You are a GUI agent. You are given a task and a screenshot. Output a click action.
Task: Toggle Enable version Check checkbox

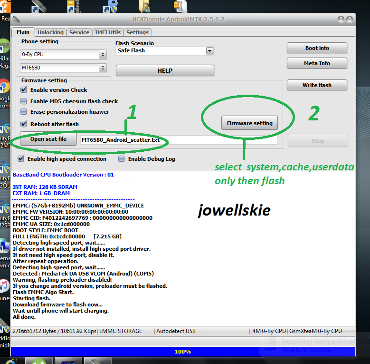[24, 90]
